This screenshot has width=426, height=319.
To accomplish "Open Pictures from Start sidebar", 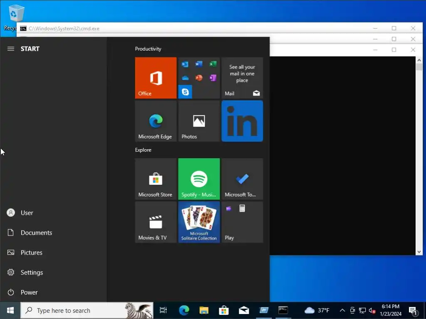I will pyautogui.click(x=53, y=253).
